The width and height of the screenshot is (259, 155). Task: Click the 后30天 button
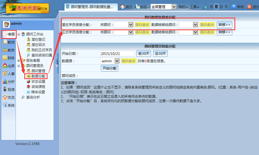click(x=160, y=54)
